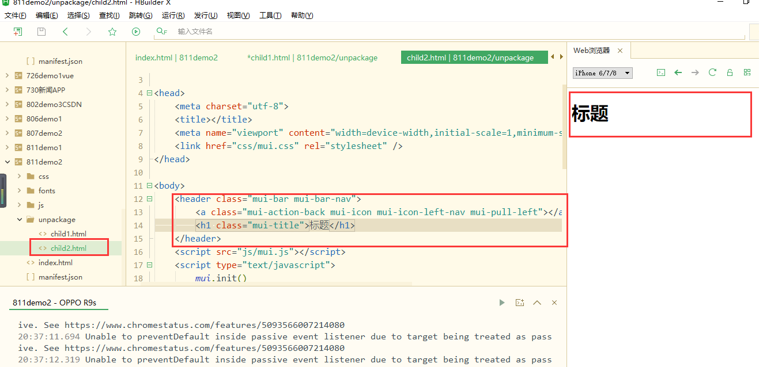Screen dimensions: 778x367
Task: Expand the 730新闻APP project
Action: 6,90
